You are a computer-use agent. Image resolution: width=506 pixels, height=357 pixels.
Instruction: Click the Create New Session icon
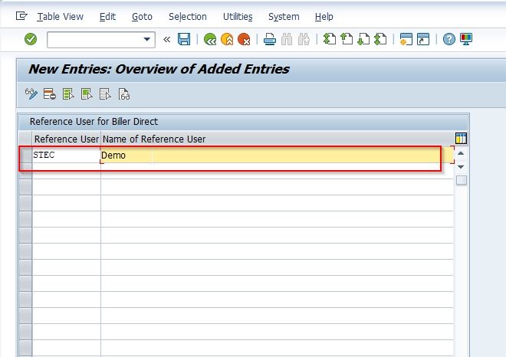point(406,39)
